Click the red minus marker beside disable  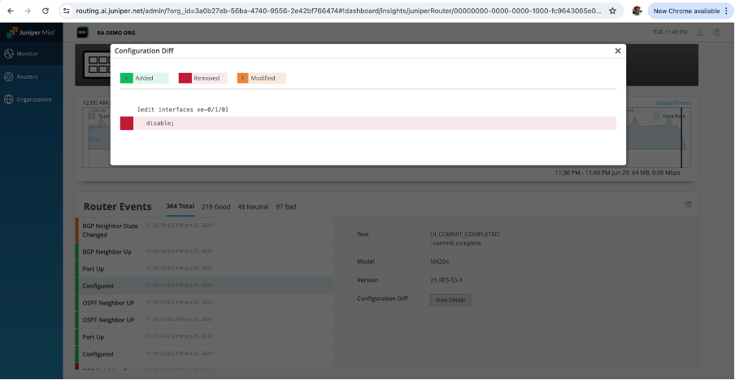(x=127, y=123)
